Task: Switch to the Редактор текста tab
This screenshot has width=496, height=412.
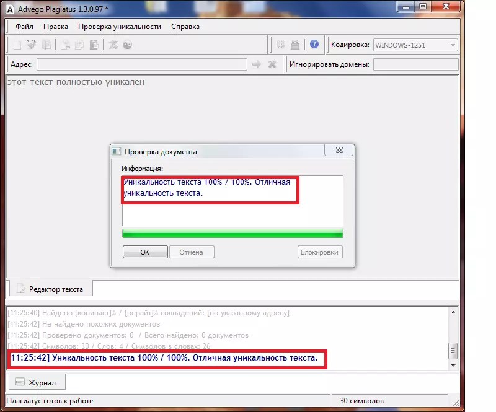Action: [51, 289]
